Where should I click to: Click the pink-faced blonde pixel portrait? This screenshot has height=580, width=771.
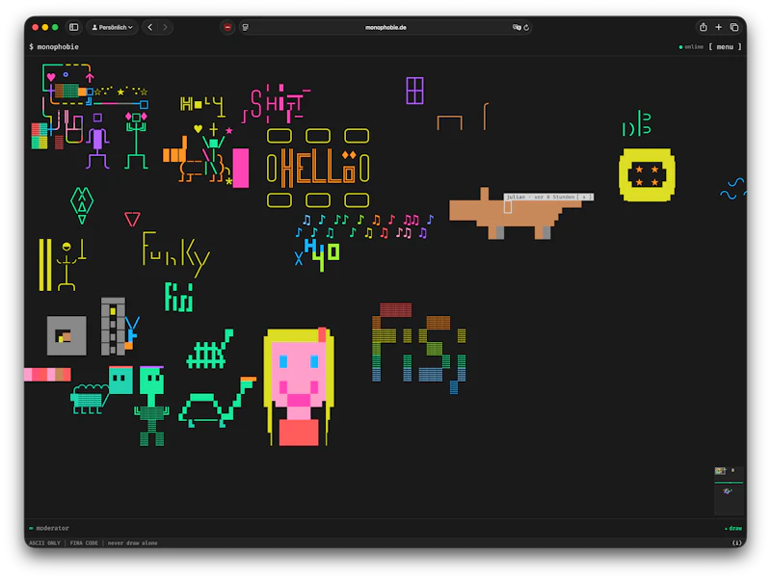pos(299,387)
